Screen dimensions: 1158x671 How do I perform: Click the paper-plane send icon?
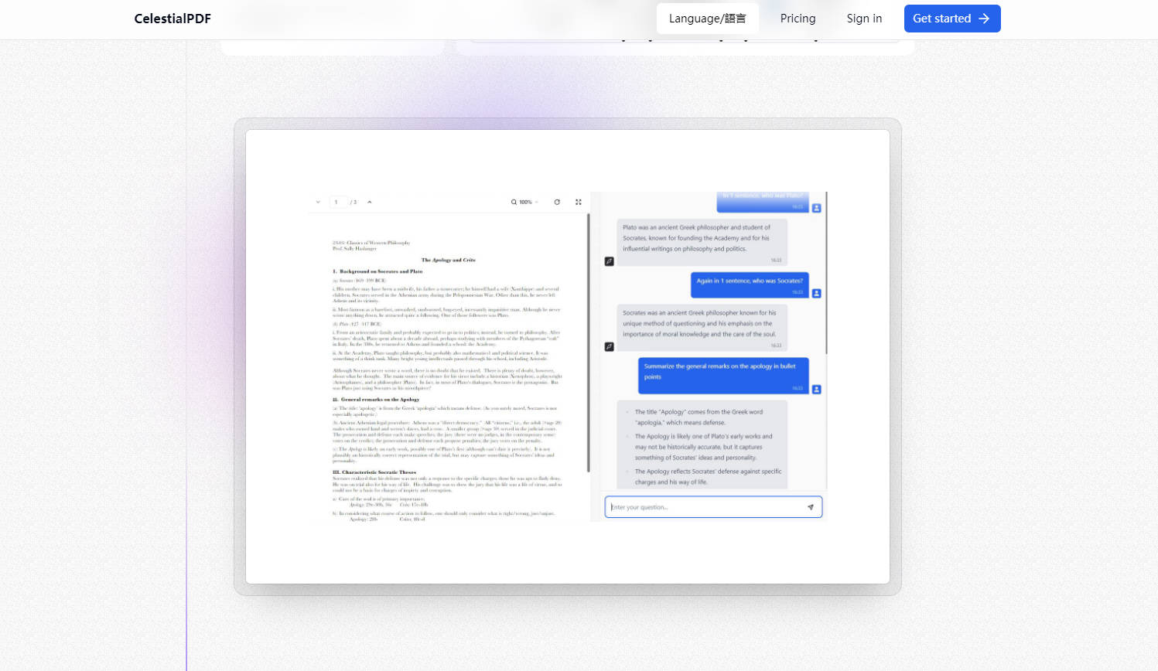click(811, 507)
